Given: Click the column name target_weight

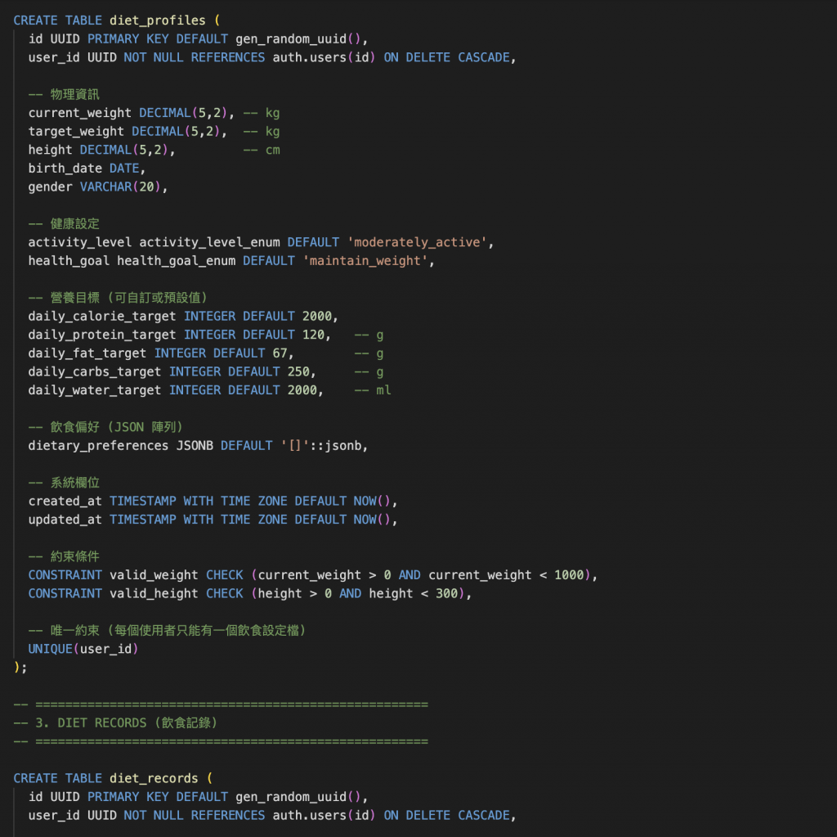Looking at the screenshot, I should pyautogui.click(x=76, y=132).
